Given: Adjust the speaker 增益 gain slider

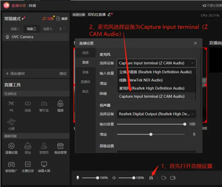Looking at the screenshot, I should click(x=151, y=134).
